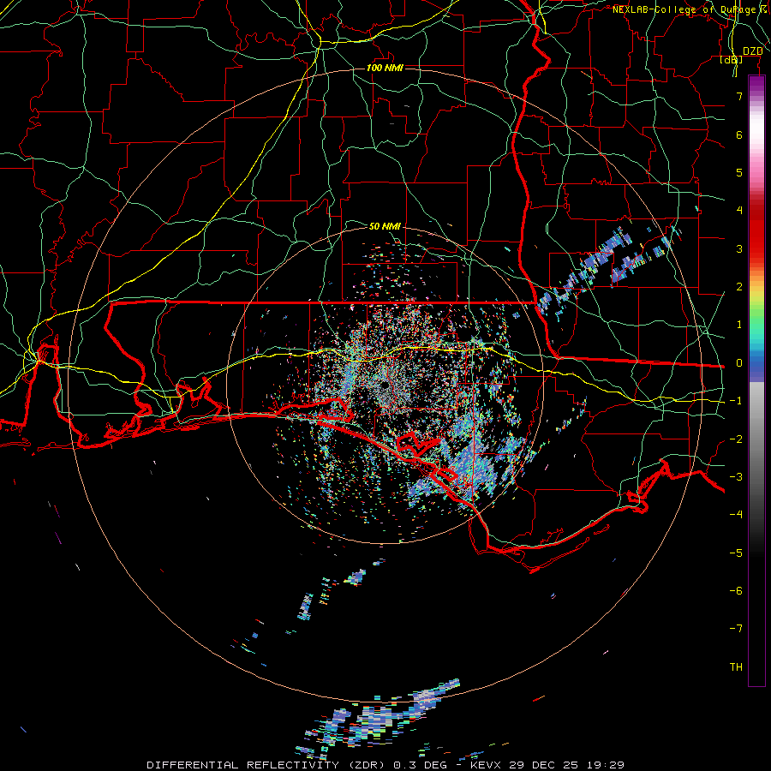The width and height of the screenshot is (771, 771).
Task: Click the "NEXLAB-College of DuPage" credit text
Action: pyautogui.click(x=684, y=9)
